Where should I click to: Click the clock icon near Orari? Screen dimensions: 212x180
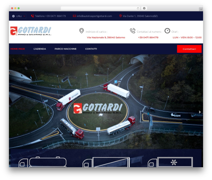tap(167, 31)
